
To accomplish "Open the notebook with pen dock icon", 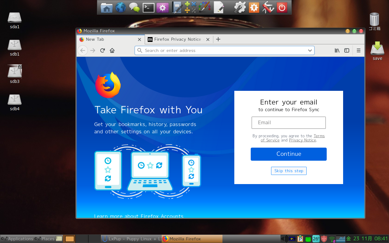I will pyautogui.click(x=177, y=7).
